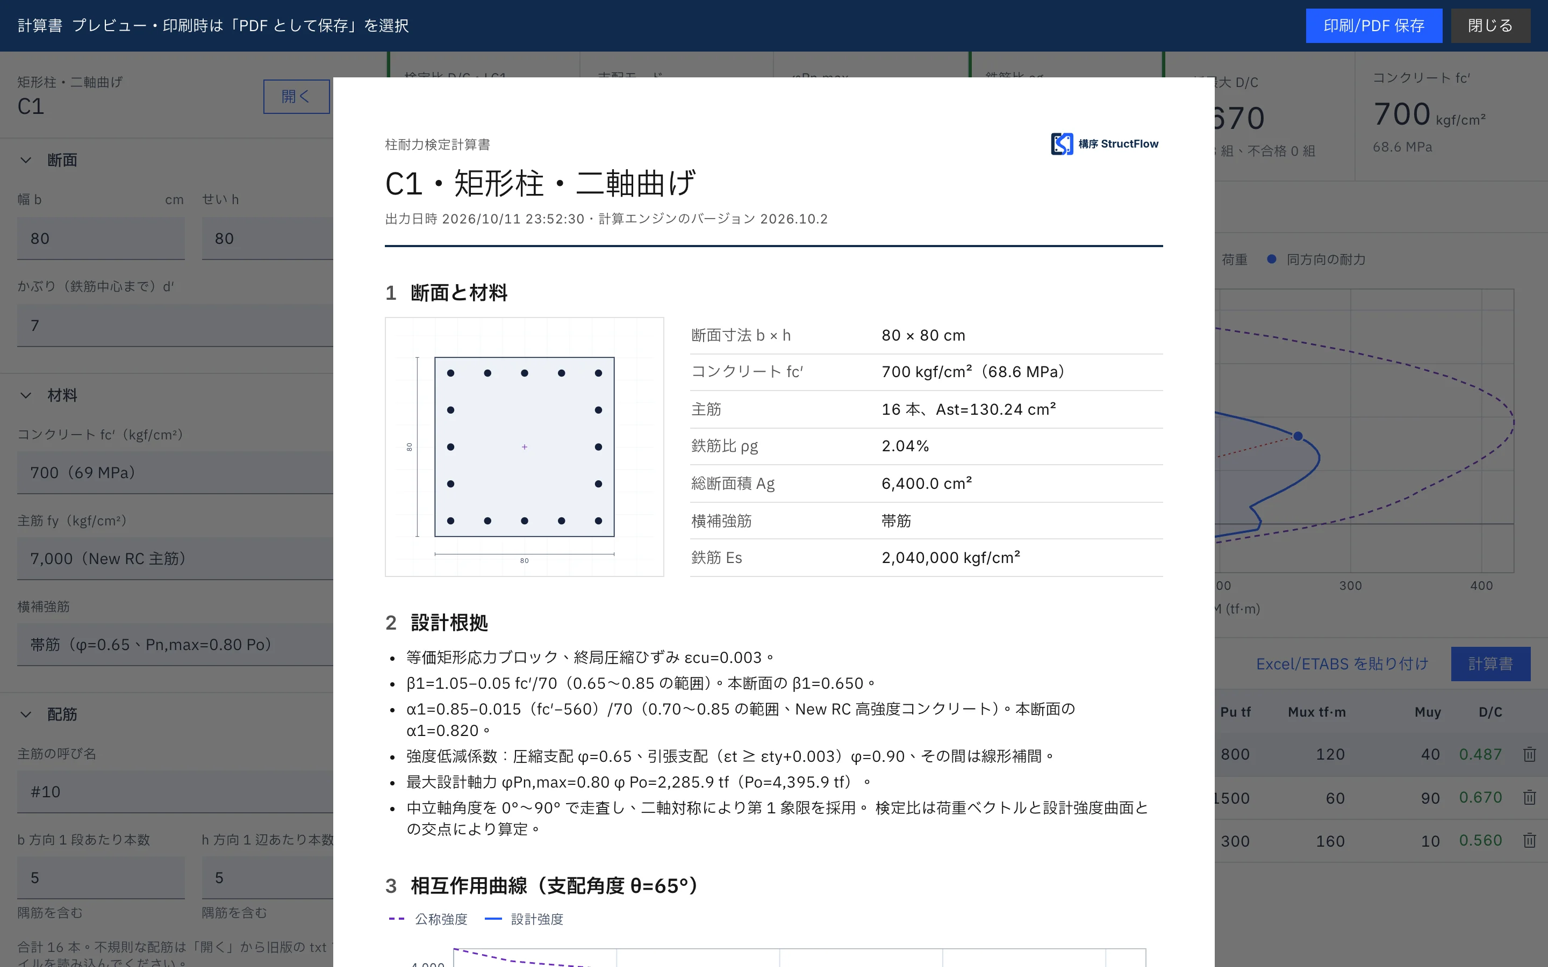This screenshot has width=1548, height=967.
Task: Click the コンクリート fc′ 700 kgf/cm² summary card
Action: 1451,117
